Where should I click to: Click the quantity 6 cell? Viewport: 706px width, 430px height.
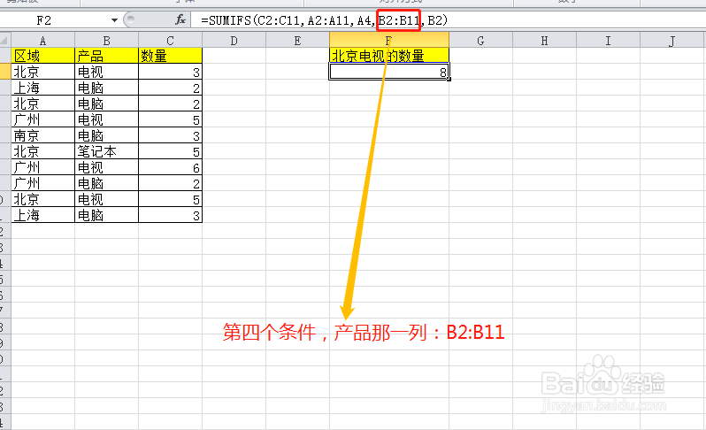click(170, 167)
